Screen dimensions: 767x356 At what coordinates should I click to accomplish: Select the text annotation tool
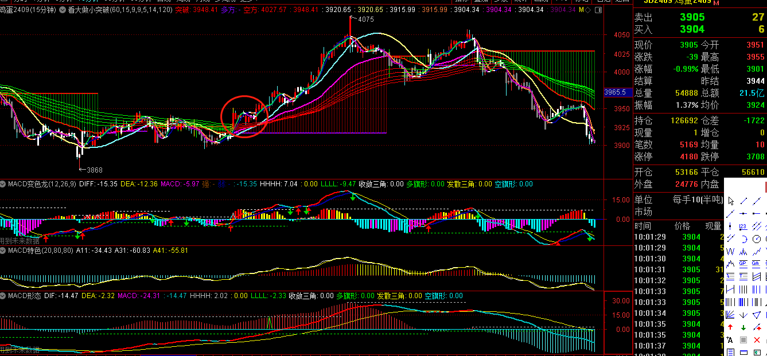[730, 340]
